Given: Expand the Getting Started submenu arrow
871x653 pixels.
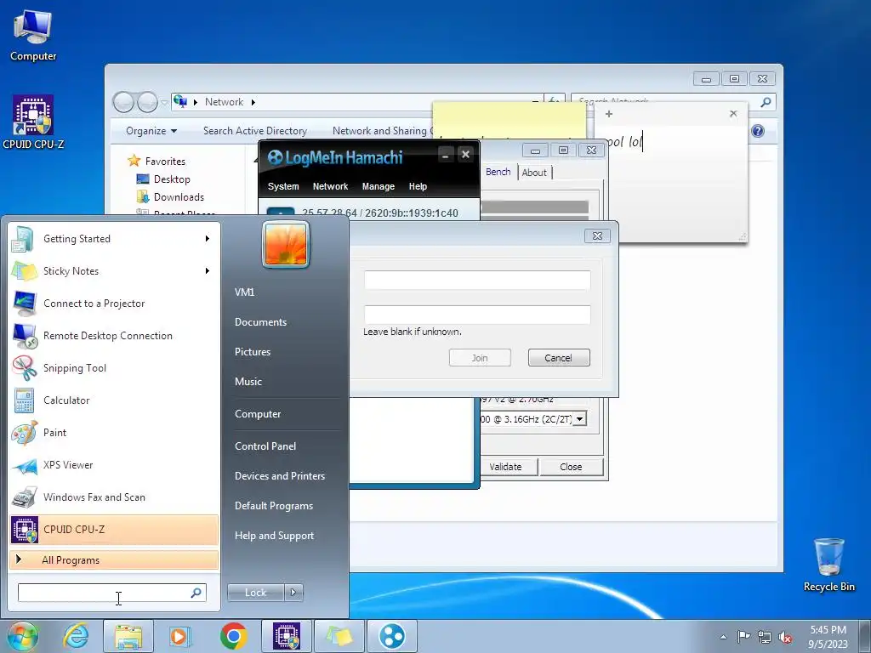Looking at the screenshot, I should point(208,239).
